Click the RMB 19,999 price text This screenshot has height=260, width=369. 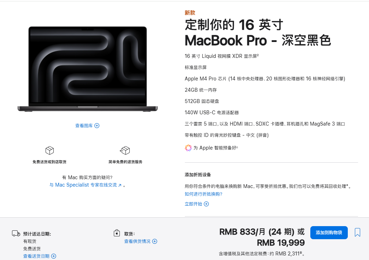pyautogui.click(x=281, y=243)
